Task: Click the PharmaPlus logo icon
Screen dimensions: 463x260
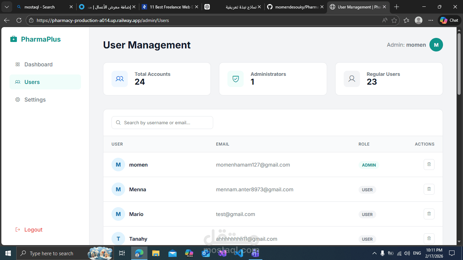Action: pos(14,39)
